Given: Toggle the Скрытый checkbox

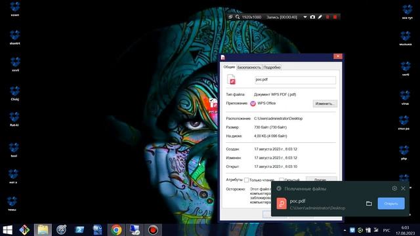Looking at the screenshot, I should [282, 180].
